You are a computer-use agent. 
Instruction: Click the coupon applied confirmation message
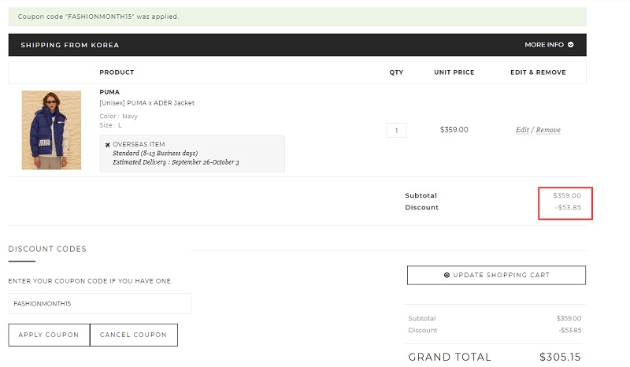coord(298,17)
